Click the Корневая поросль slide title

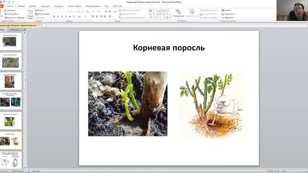169,48
